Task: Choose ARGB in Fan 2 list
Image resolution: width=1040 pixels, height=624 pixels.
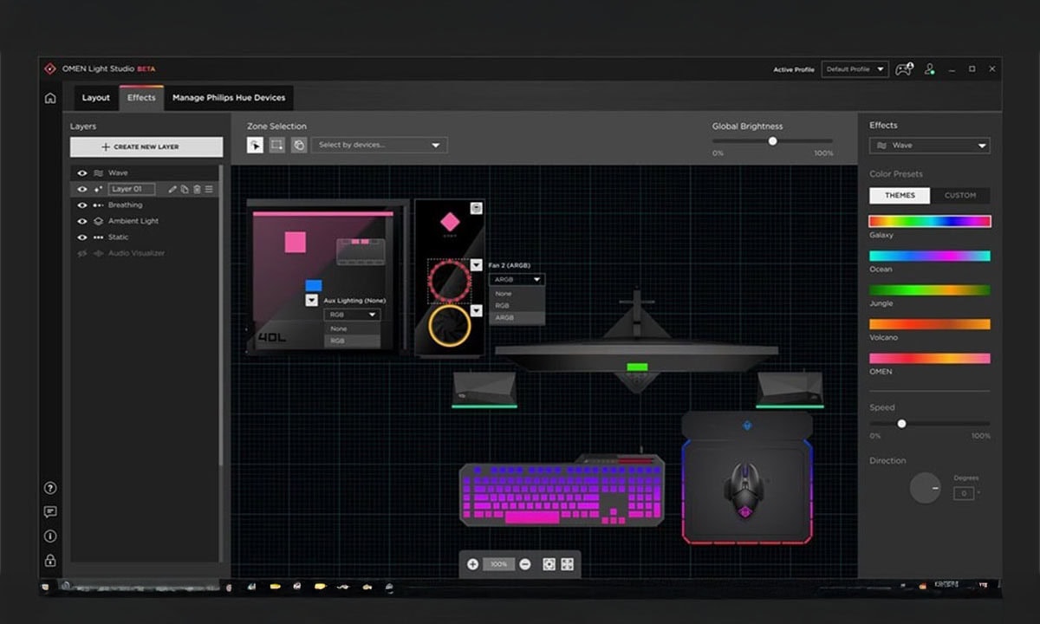Action: coord(517,318)
